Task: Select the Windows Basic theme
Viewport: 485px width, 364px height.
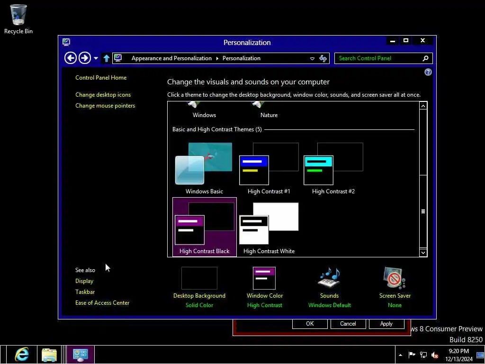Action: coord(204,168)
